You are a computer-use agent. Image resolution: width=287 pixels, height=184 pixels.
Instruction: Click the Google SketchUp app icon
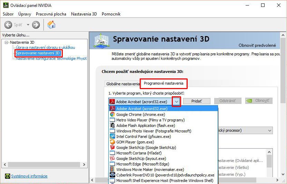pyautogui.click(x=112, y=147)
